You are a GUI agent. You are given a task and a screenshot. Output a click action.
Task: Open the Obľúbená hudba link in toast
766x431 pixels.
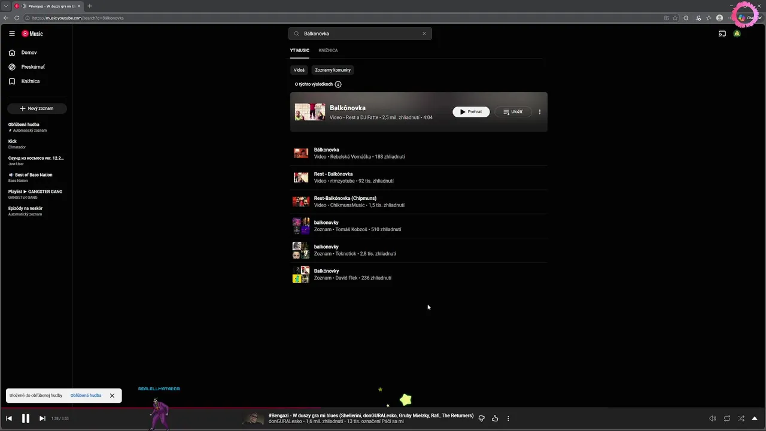86,396
